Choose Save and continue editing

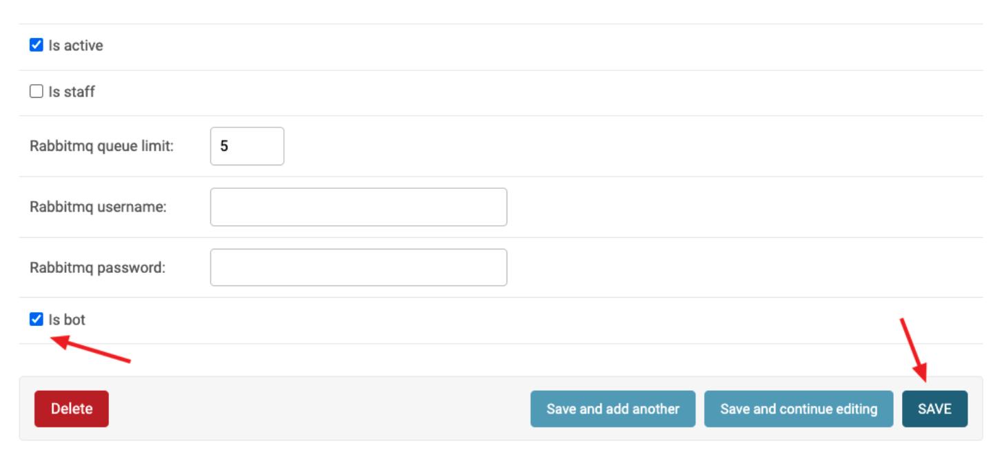799,409
